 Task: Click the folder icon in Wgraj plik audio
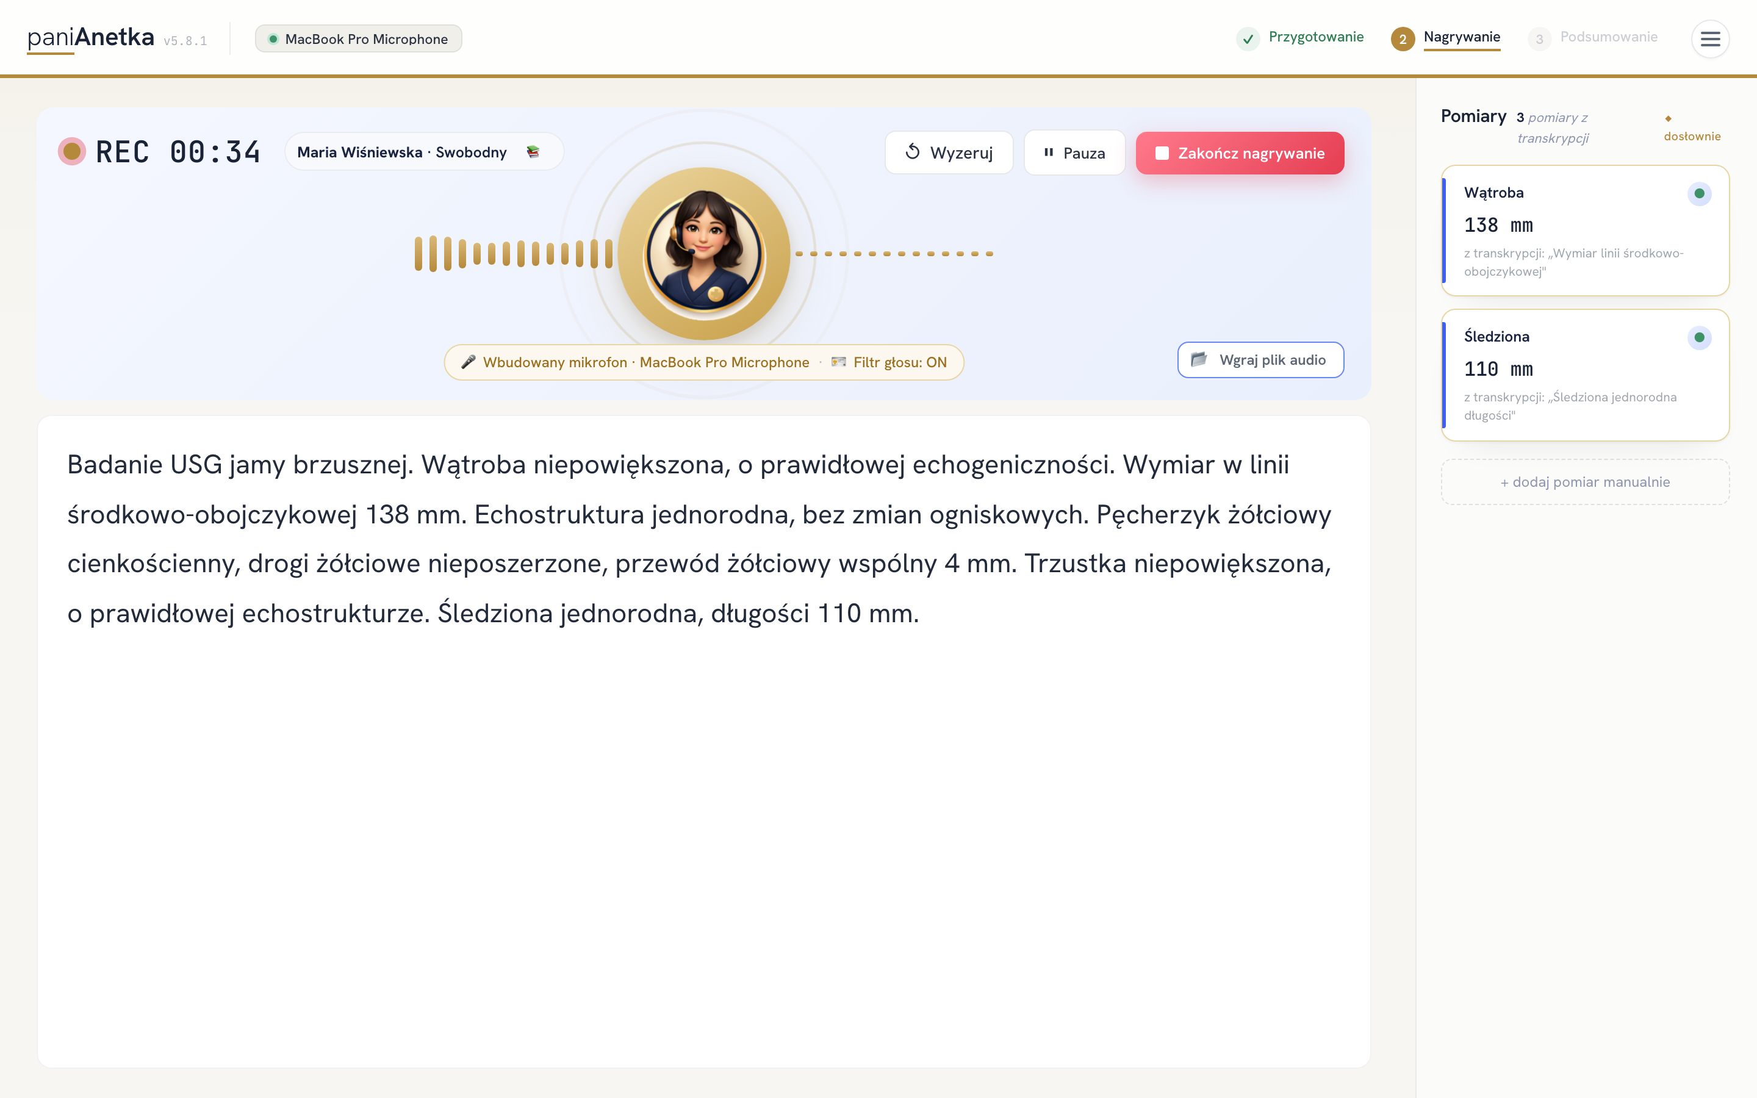(x=1199, y=359)
